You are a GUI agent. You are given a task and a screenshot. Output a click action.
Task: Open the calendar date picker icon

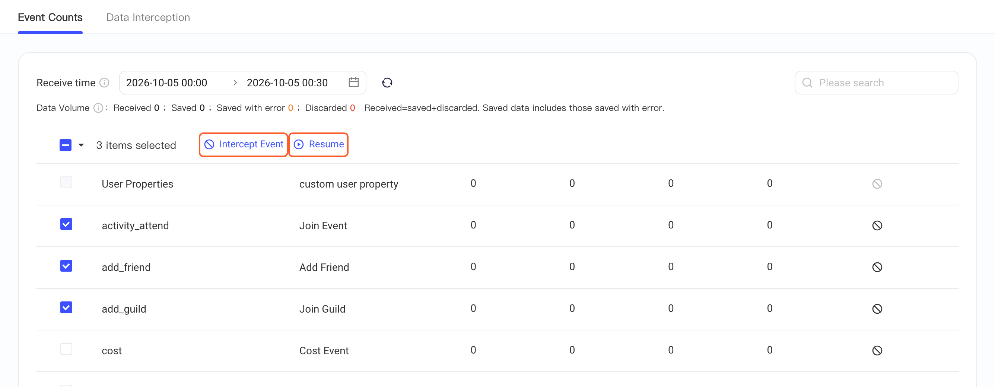353,82
